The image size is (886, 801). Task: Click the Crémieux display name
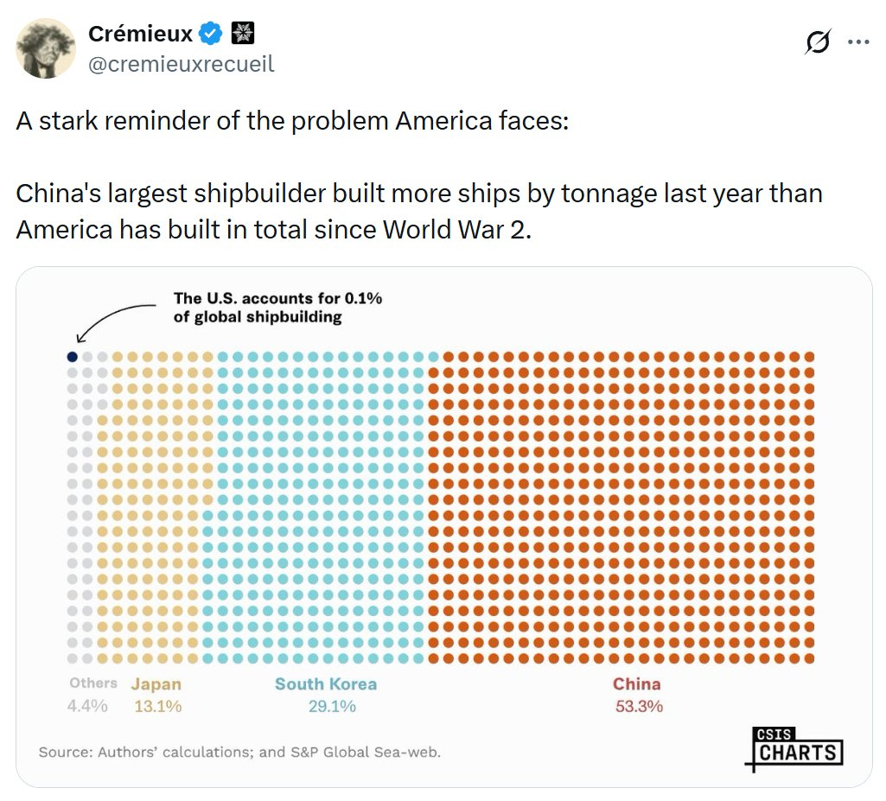(x=140, y=34)
